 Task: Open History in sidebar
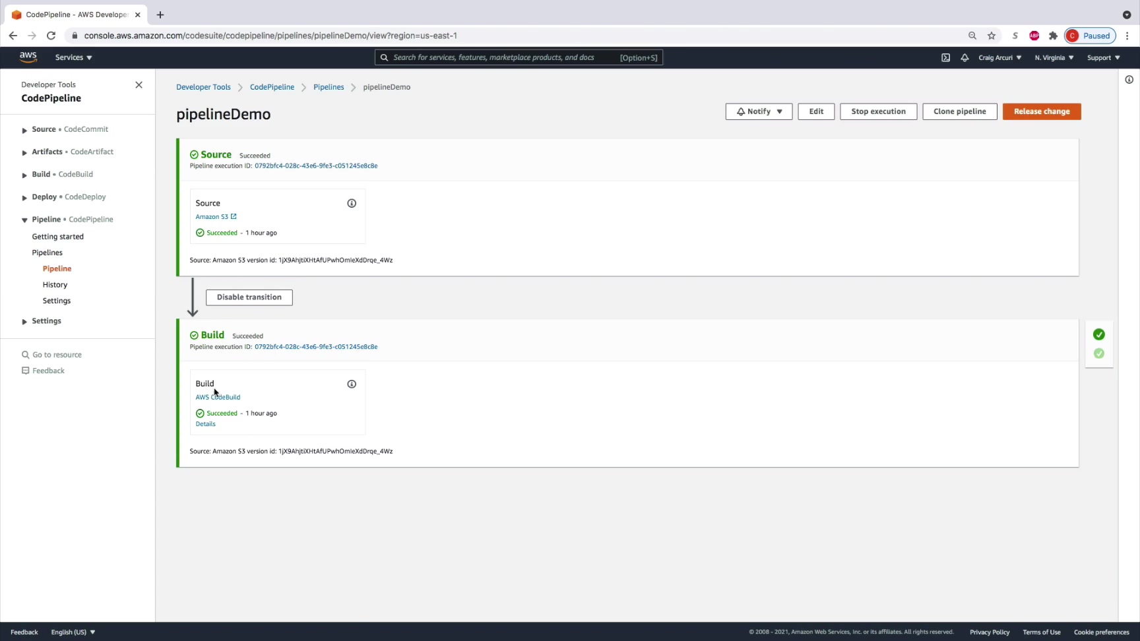click(x=55, y=285)
